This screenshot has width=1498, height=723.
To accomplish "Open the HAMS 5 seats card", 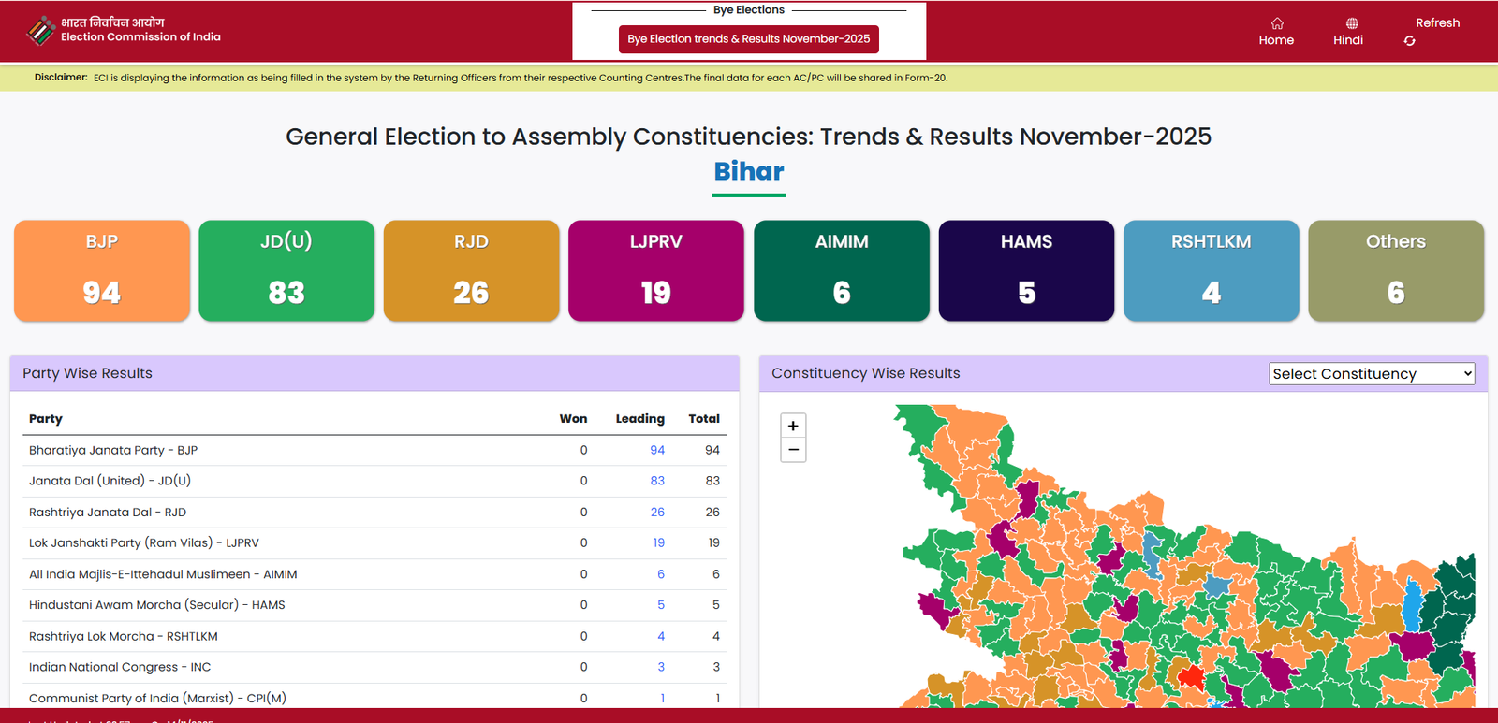I will tap(1026, 271).
